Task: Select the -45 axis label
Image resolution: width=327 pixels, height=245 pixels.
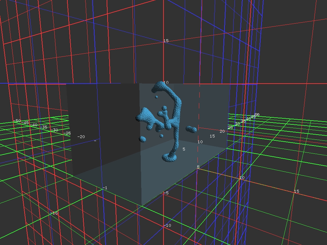Action: (x=25, y=123)
